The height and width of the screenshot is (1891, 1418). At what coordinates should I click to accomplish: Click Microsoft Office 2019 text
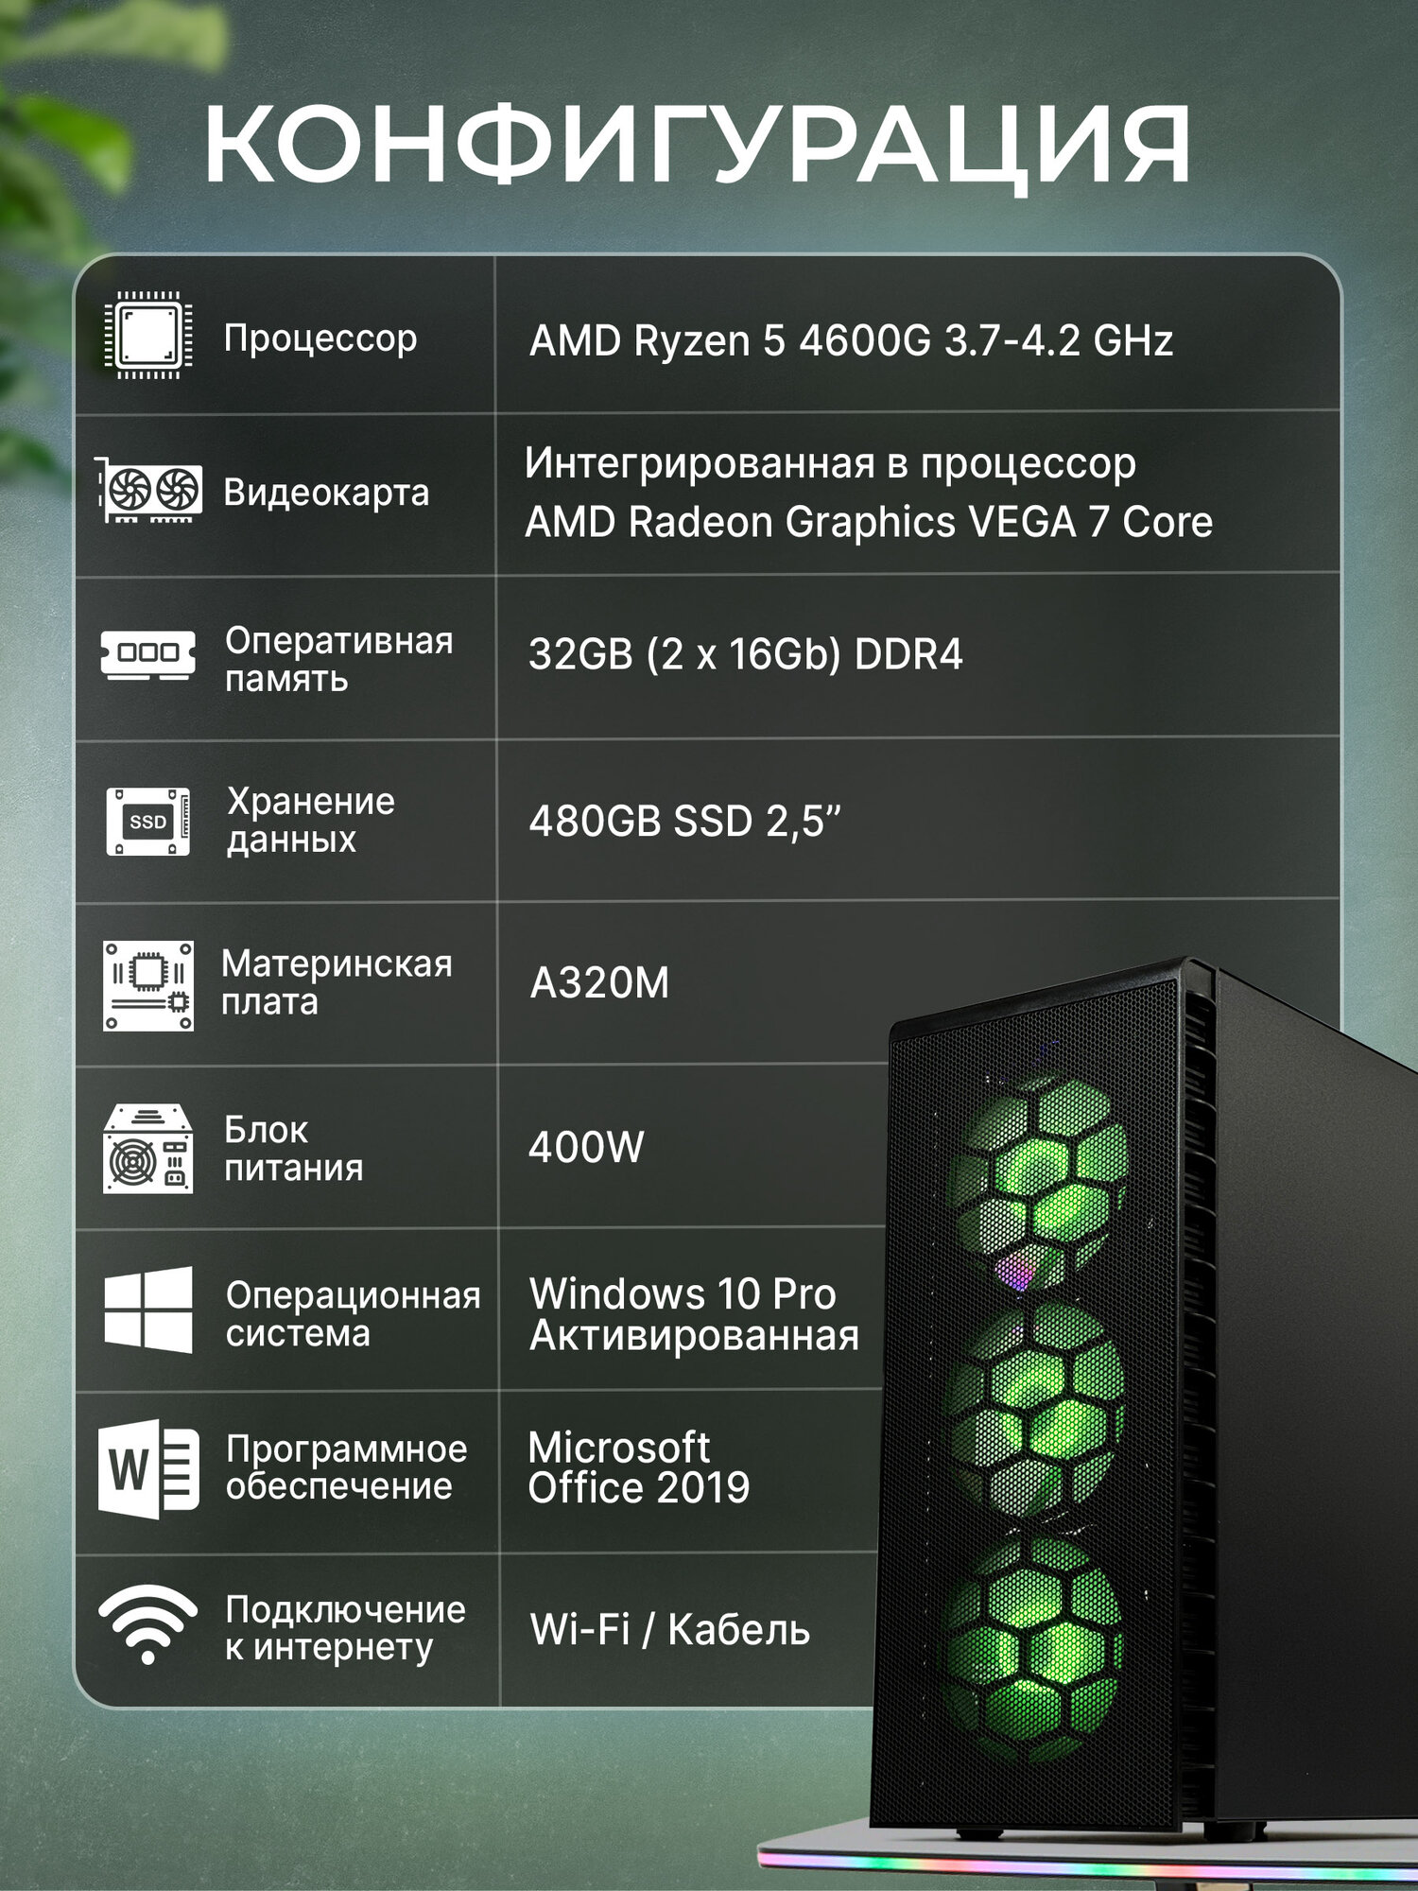coord(639,1467)
